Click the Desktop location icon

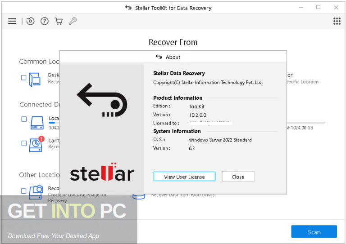[35, 80]
